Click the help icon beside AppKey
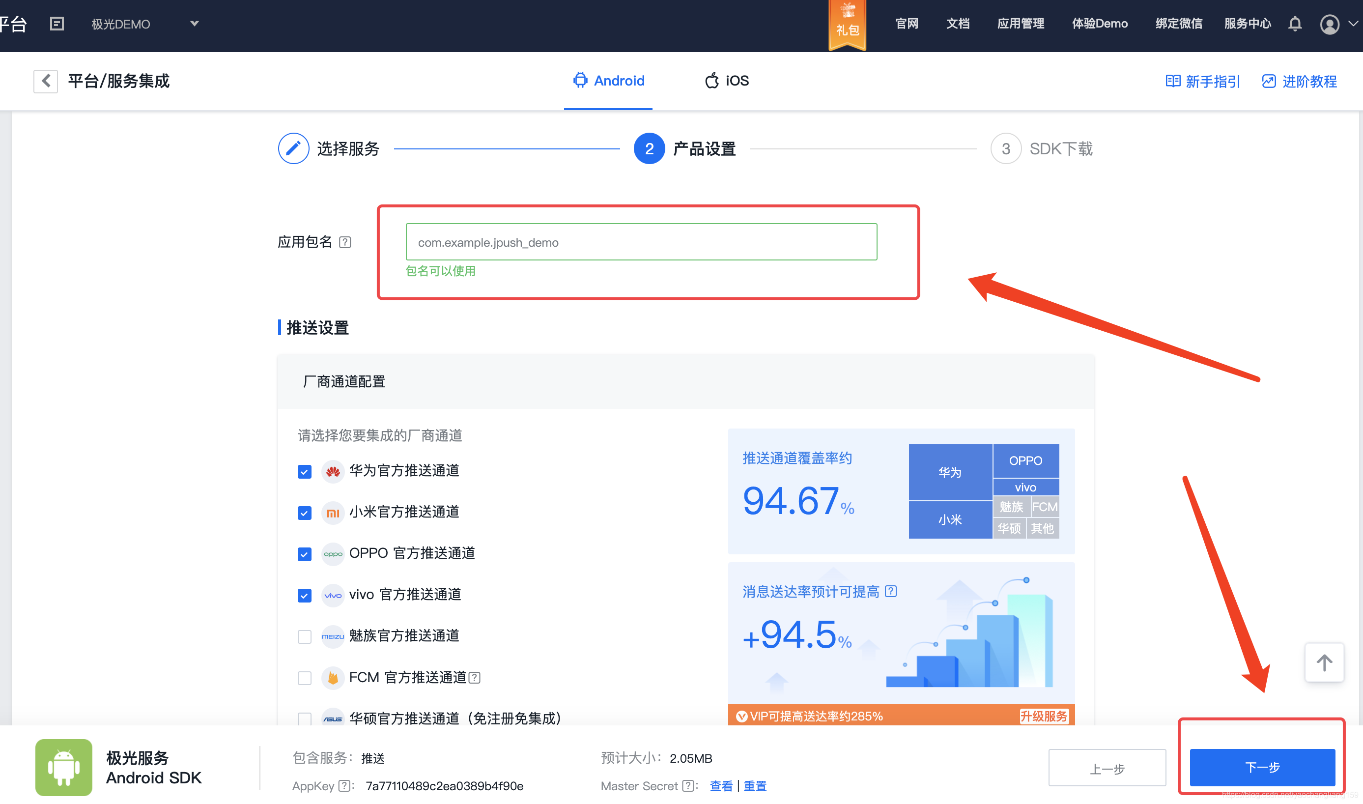This screenshot has height=804, width=1363. 344,786
